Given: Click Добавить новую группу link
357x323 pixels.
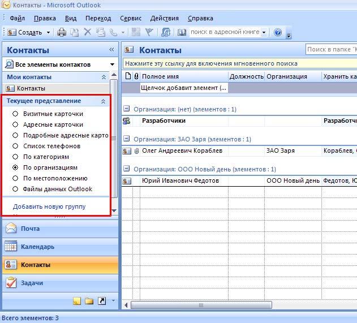Looking at the screenshot, I should [x=49, y=206].
